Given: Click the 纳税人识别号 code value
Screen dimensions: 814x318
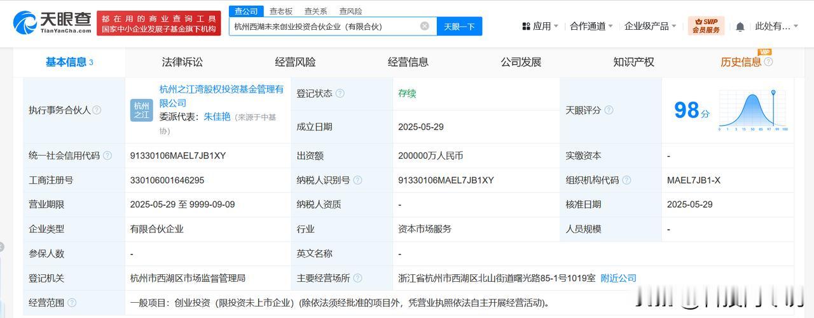Looking at the screenshot, I should (446, 180).
